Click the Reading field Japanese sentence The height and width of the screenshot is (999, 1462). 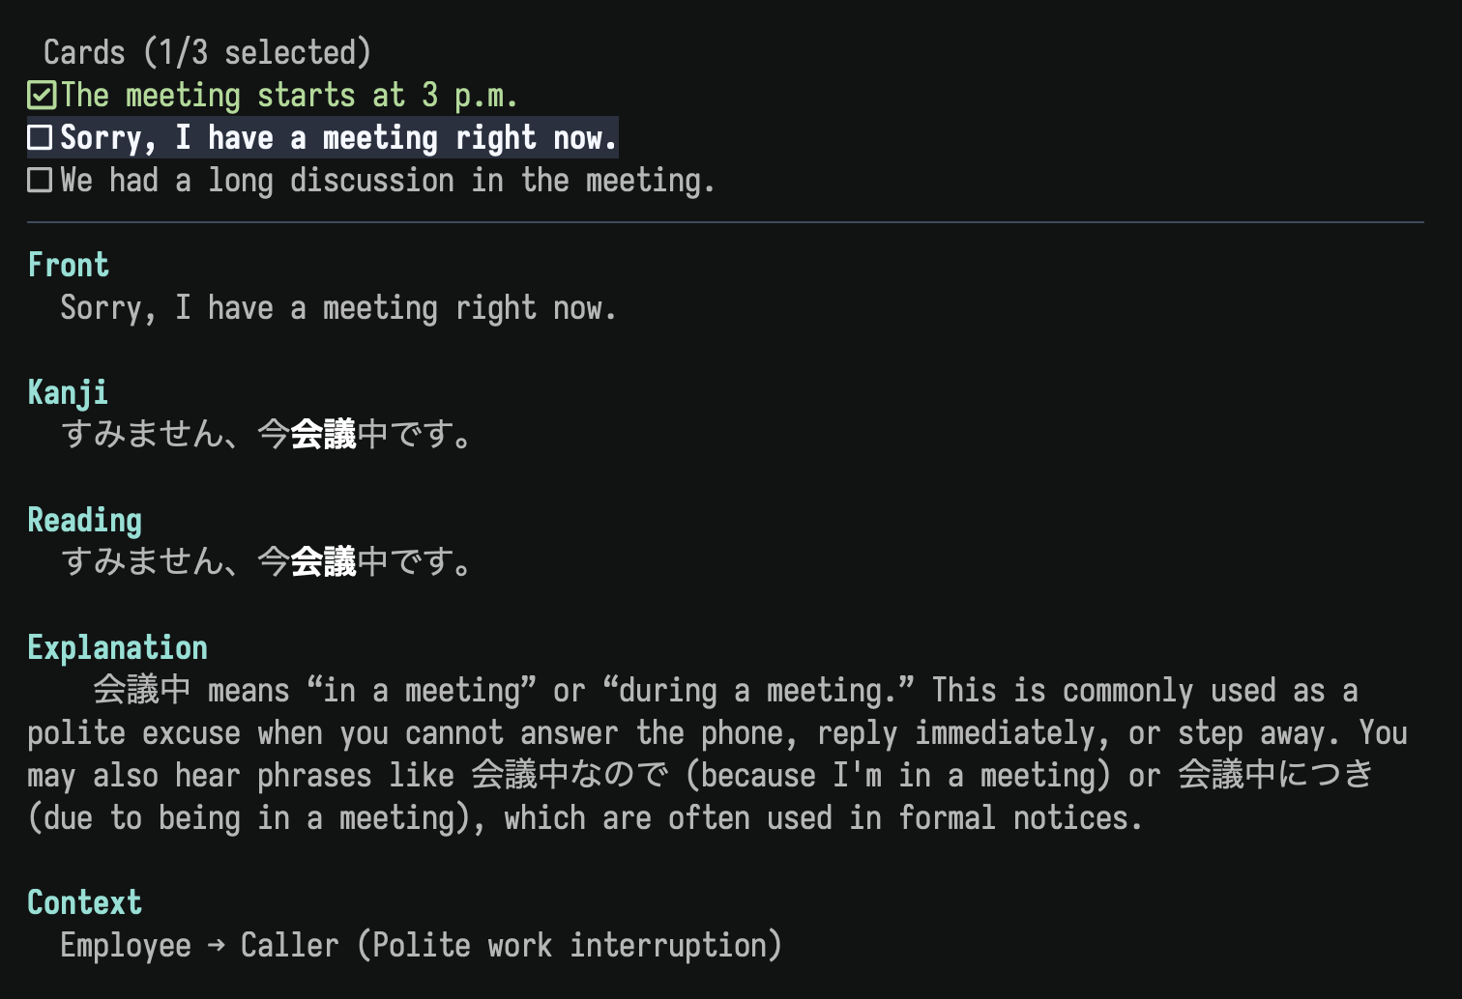pyautogui.click(x=267, y=562)
